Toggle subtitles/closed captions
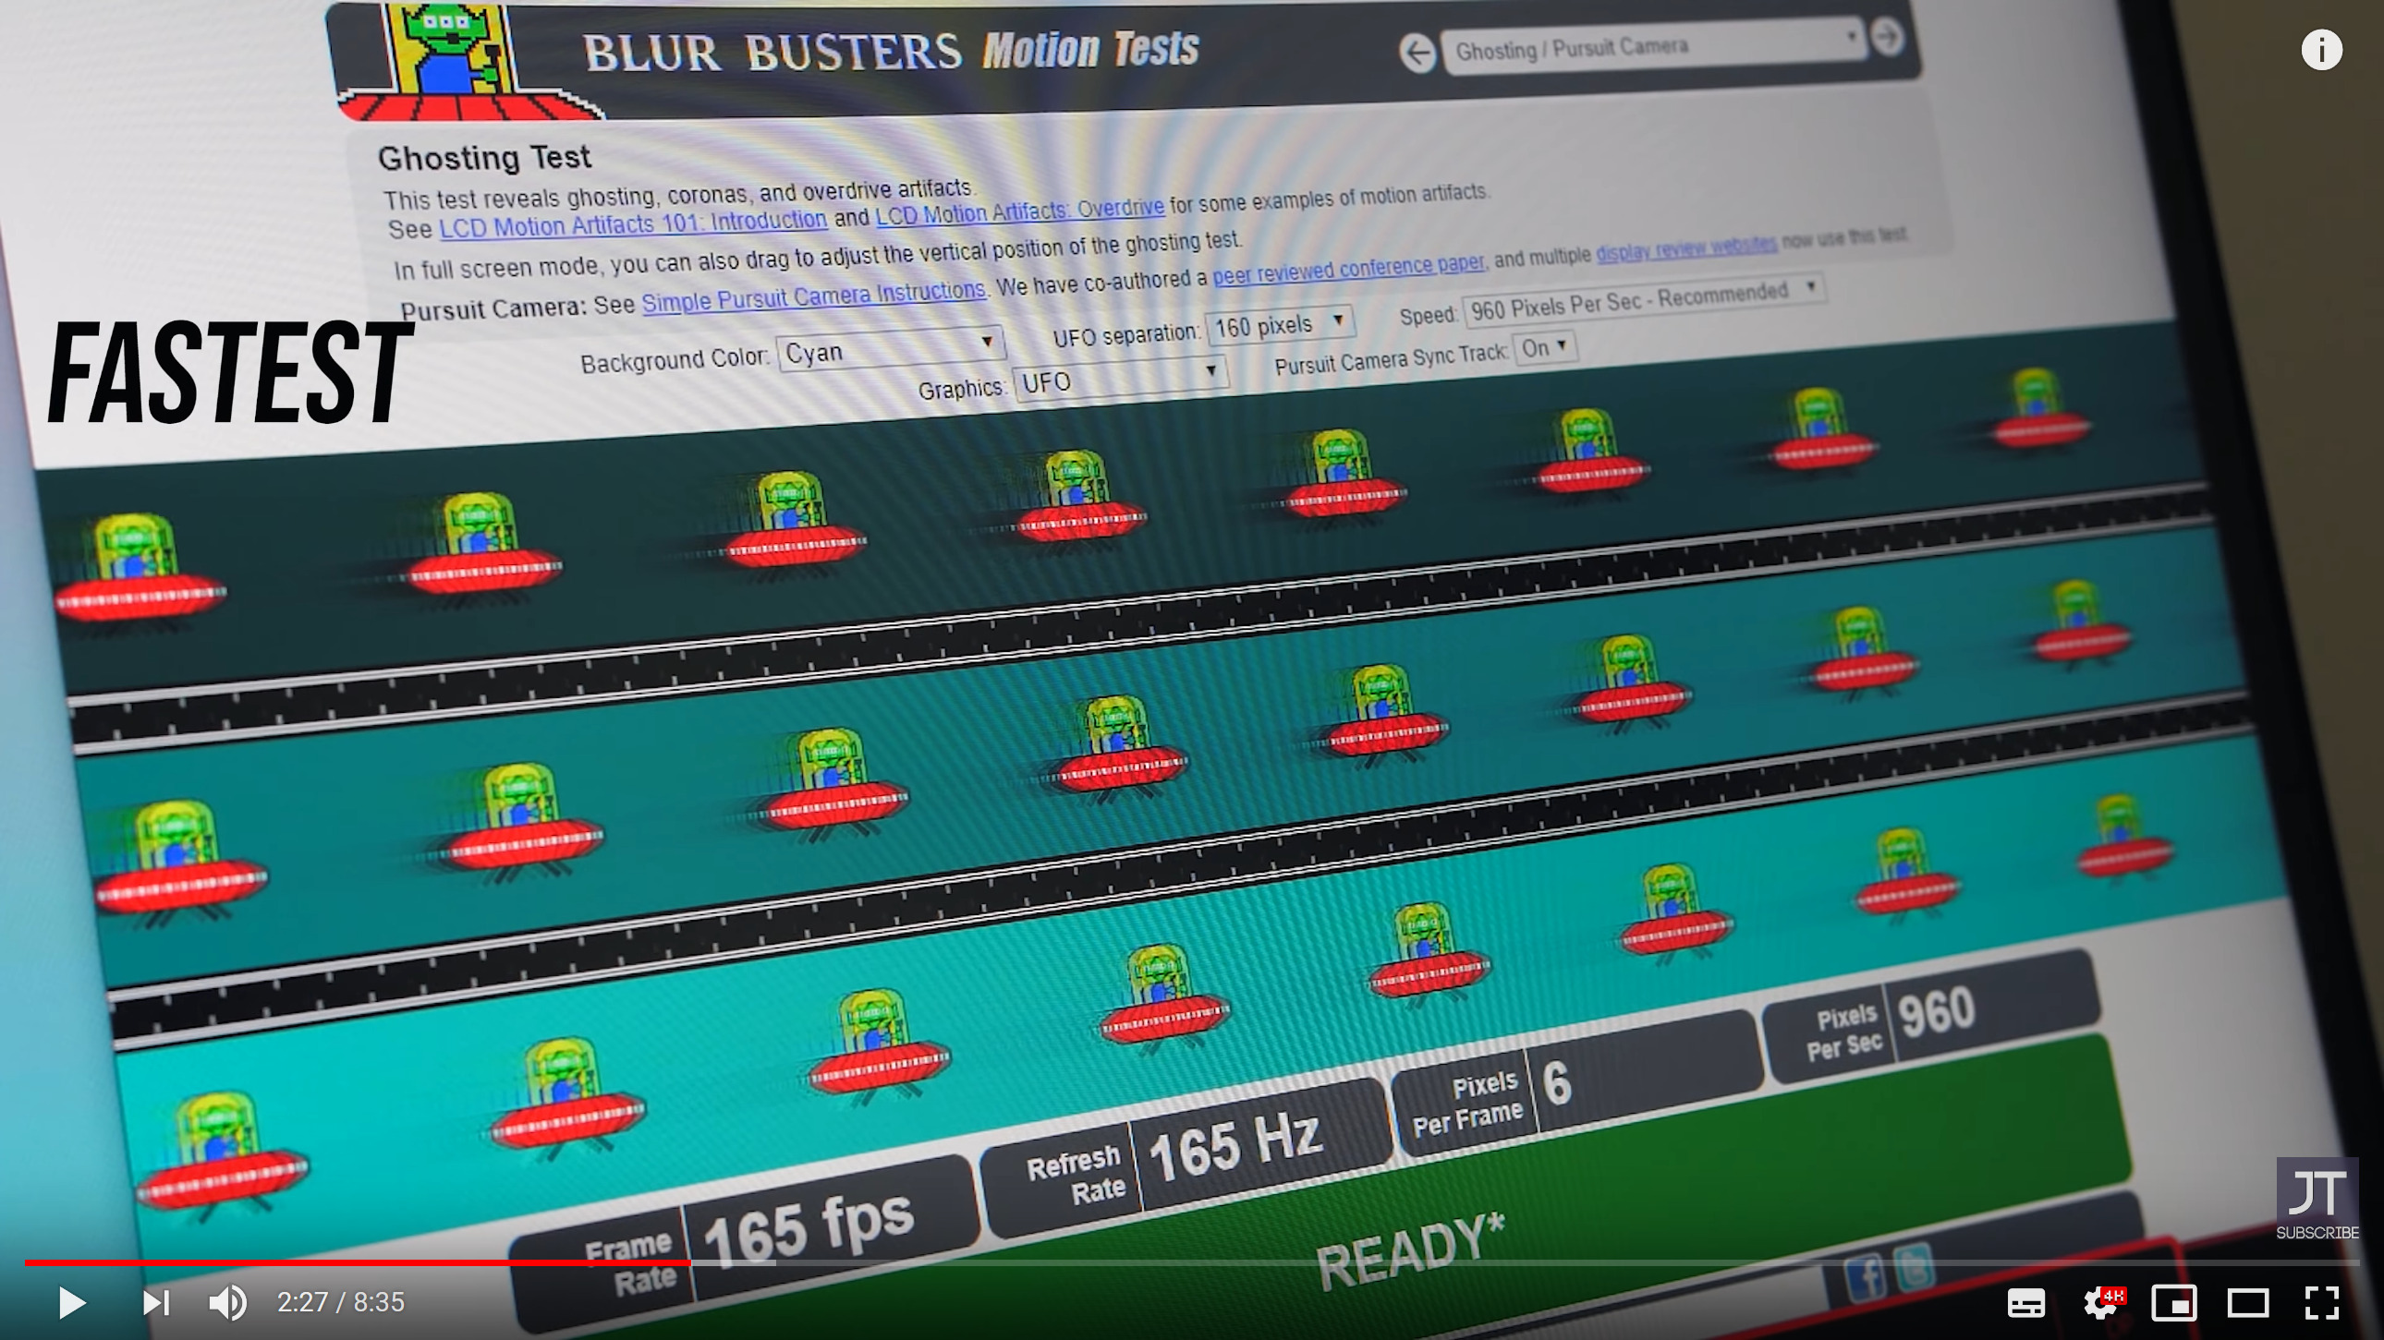Image resolution: width=2384 pixels, height=1340 pixels. tap(2025, 1302)
